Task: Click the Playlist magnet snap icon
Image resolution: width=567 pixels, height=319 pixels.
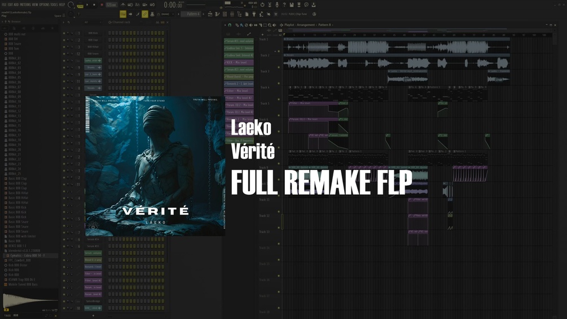Action: tap(230, 25)
